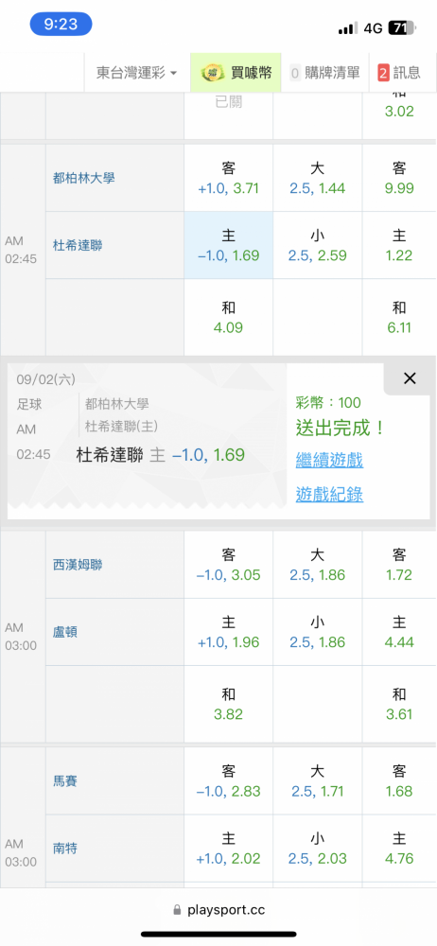Open 馬賽 team link

65,781
